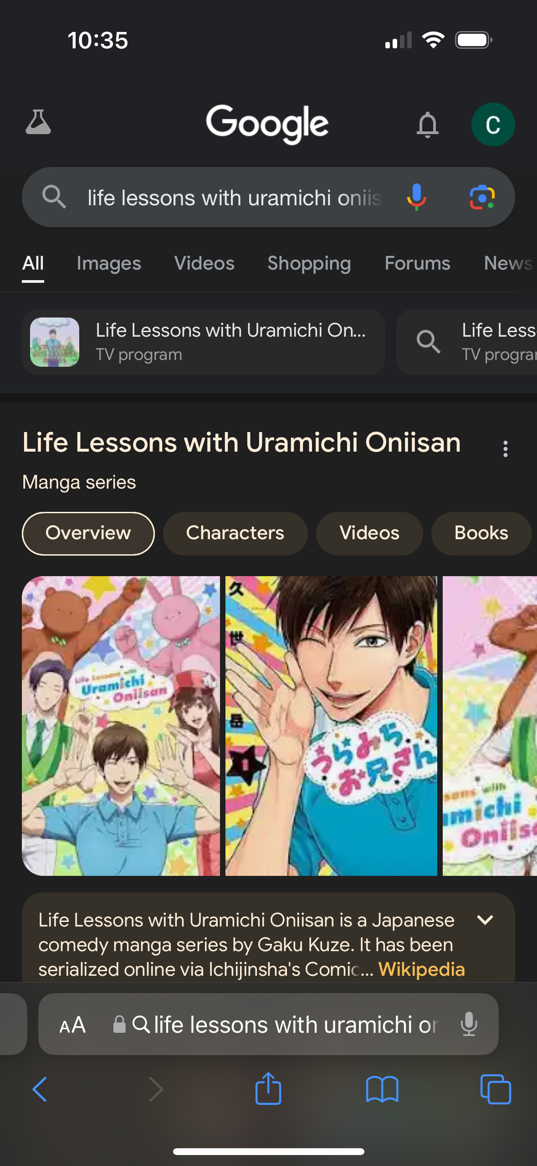537x1166 pixels.
Task: Expand the description with chevron arrow
Action: 485,920
